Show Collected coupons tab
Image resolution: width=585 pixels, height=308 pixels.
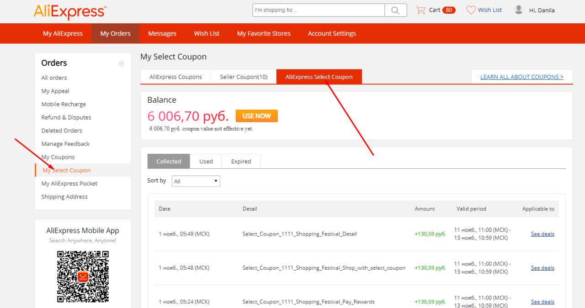169,161
